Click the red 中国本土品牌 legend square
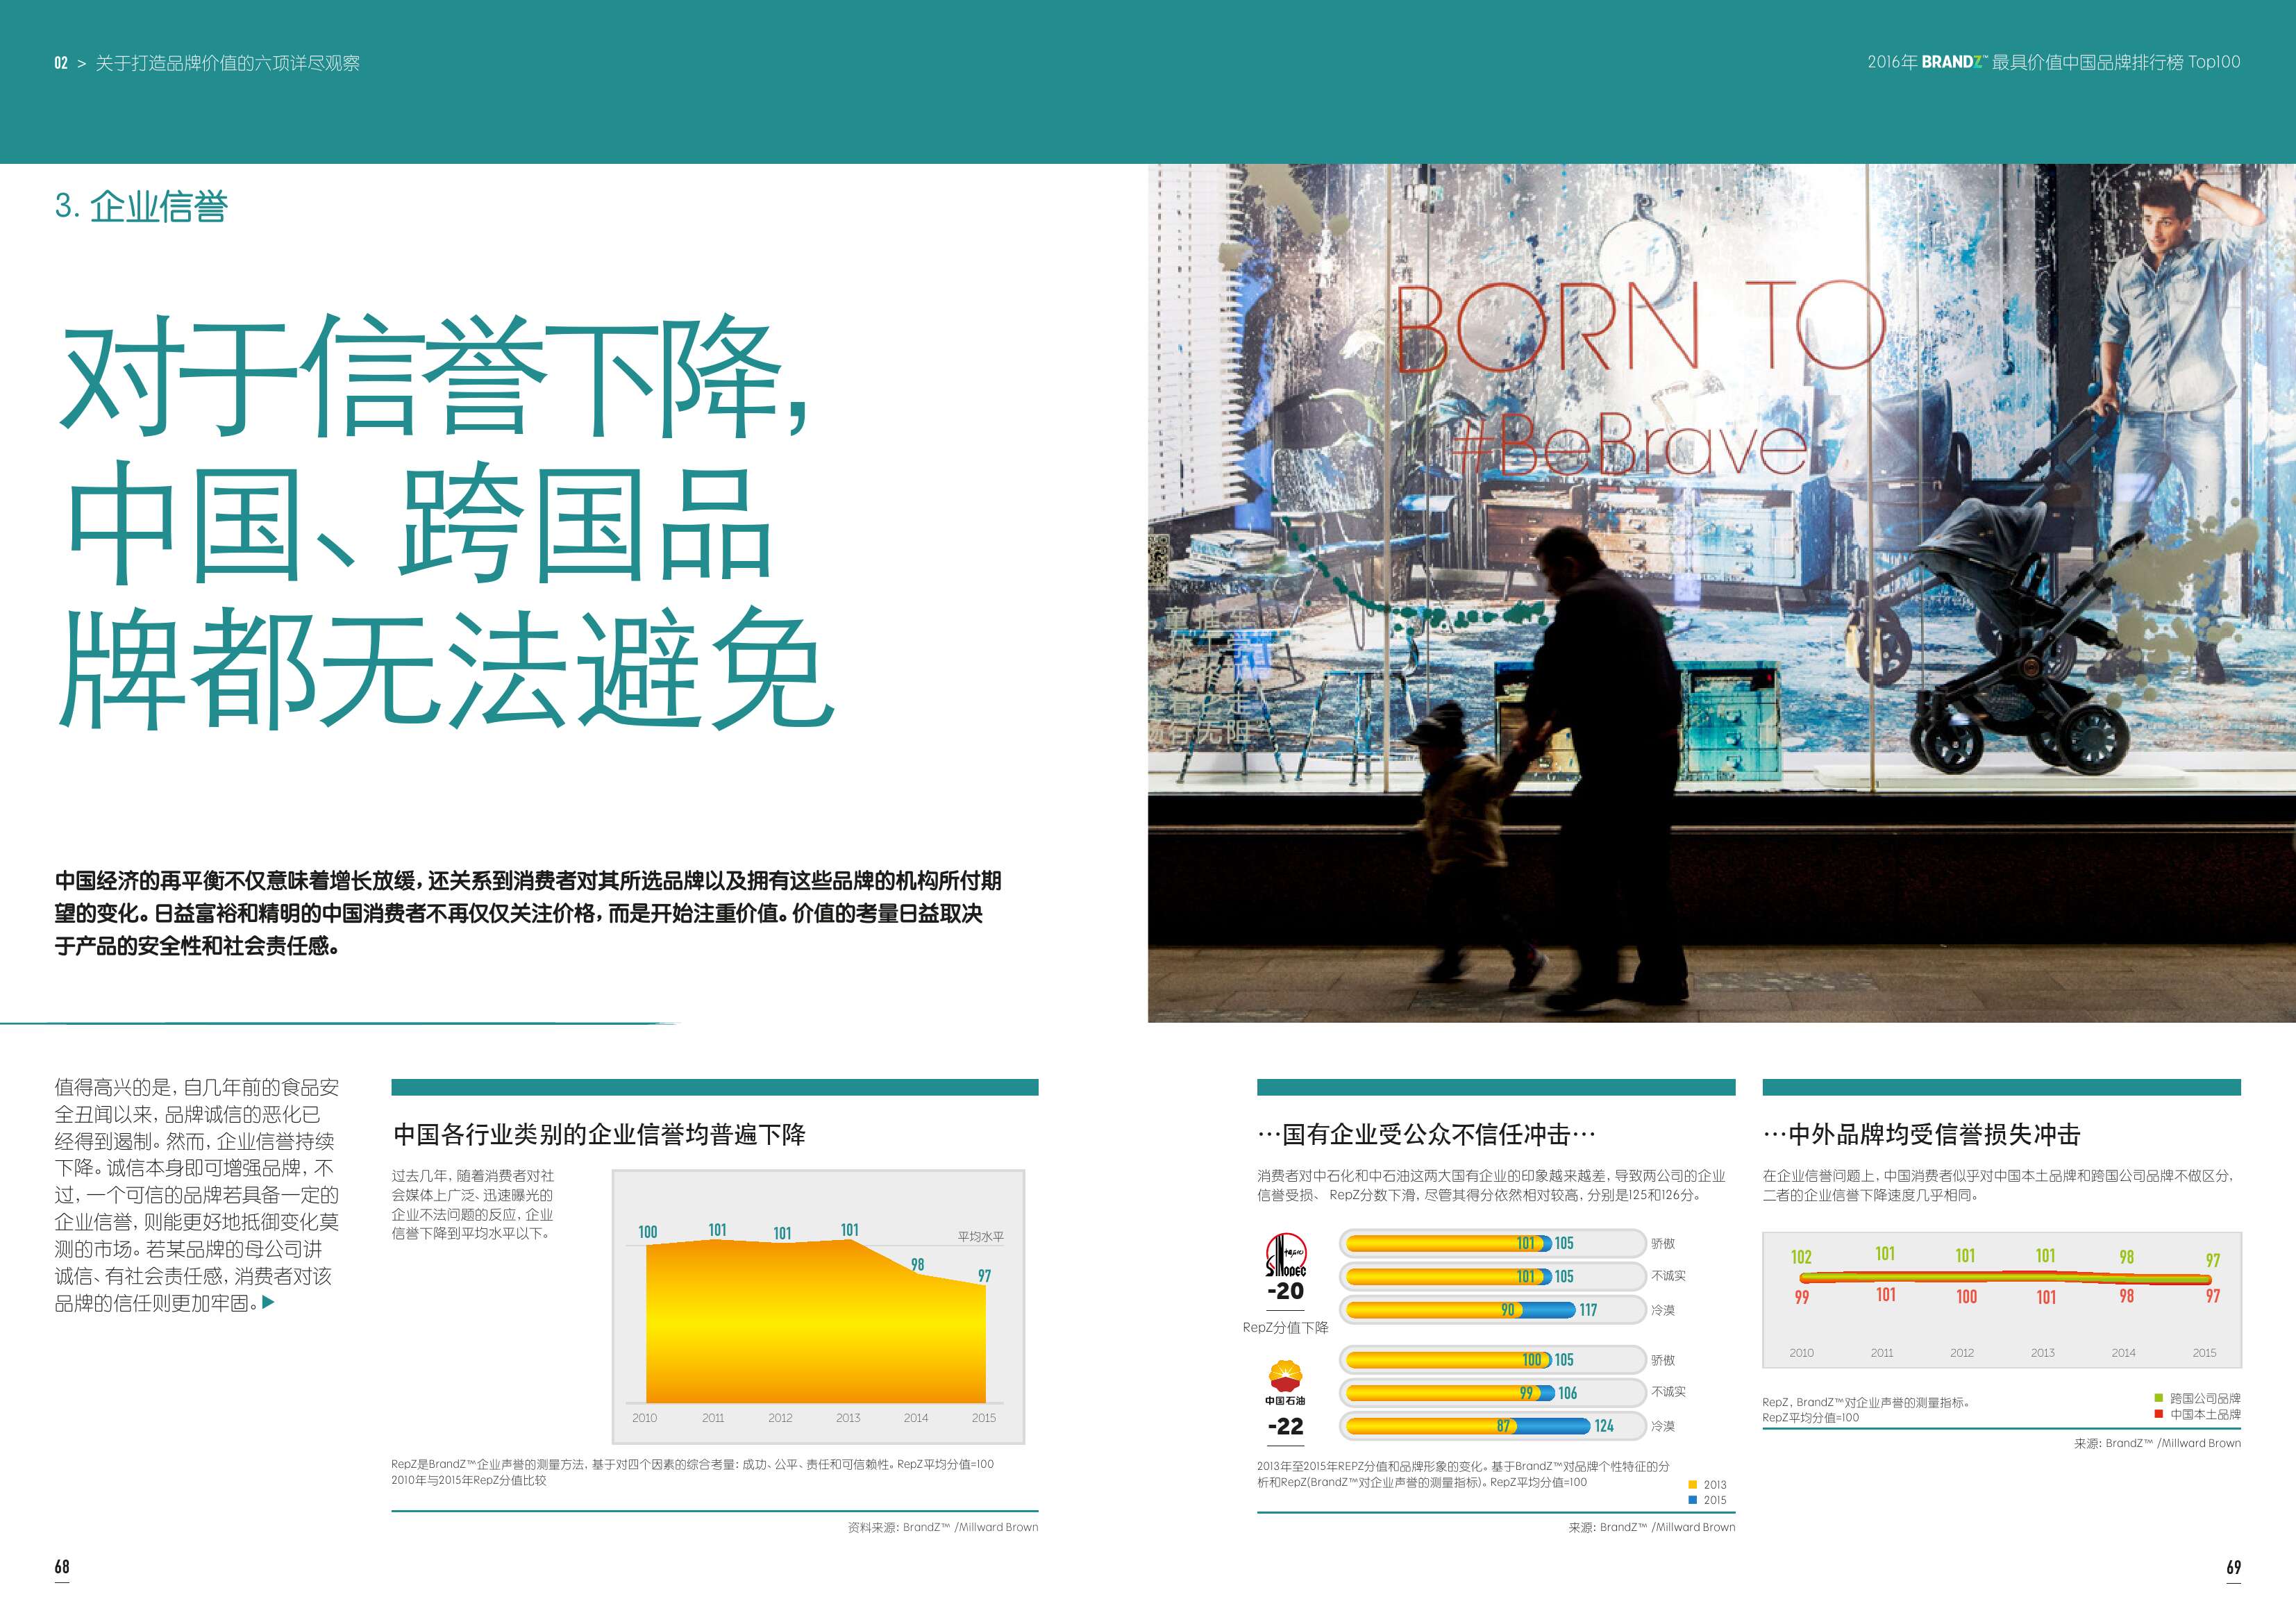Viewport: 2296px width, 1624px height. click(2159, 1414)
